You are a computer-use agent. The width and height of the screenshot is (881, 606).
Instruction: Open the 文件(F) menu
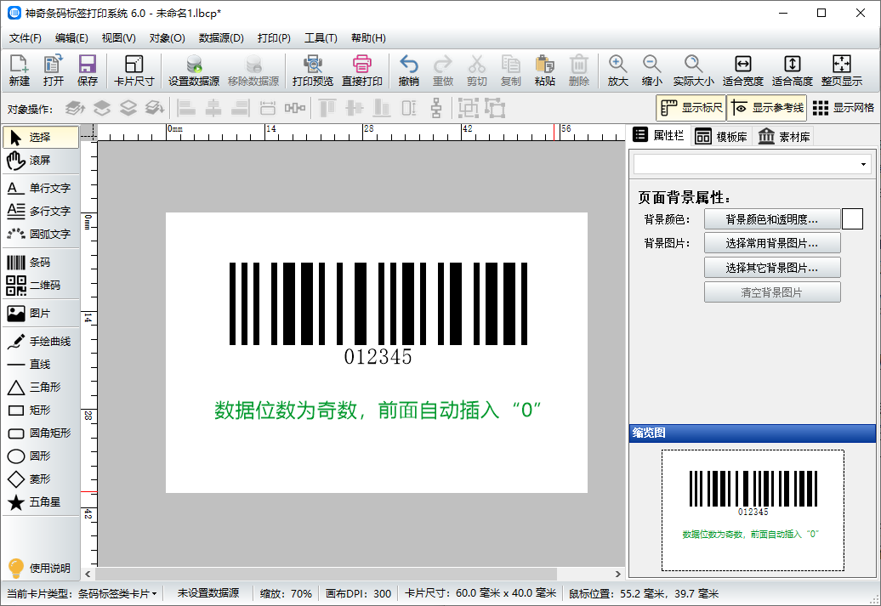26,38
